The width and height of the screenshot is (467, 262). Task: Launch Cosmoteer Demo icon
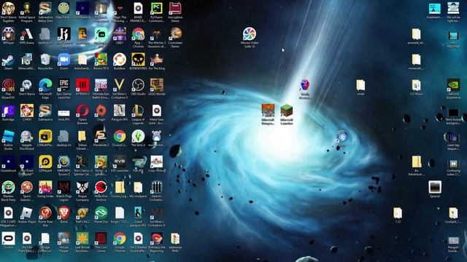175,34
